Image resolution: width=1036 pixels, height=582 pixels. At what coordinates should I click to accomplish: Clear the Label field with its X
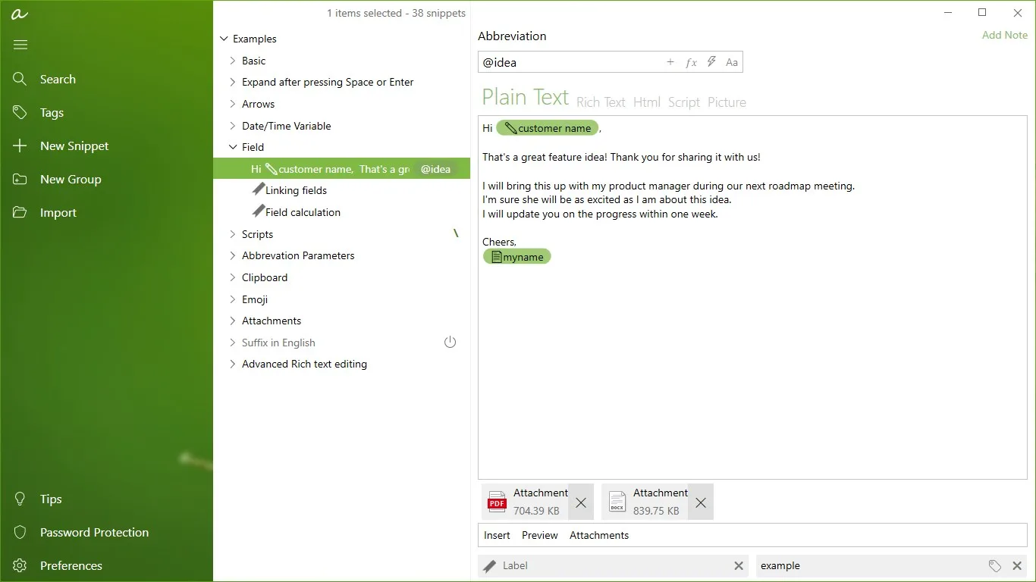739,565
